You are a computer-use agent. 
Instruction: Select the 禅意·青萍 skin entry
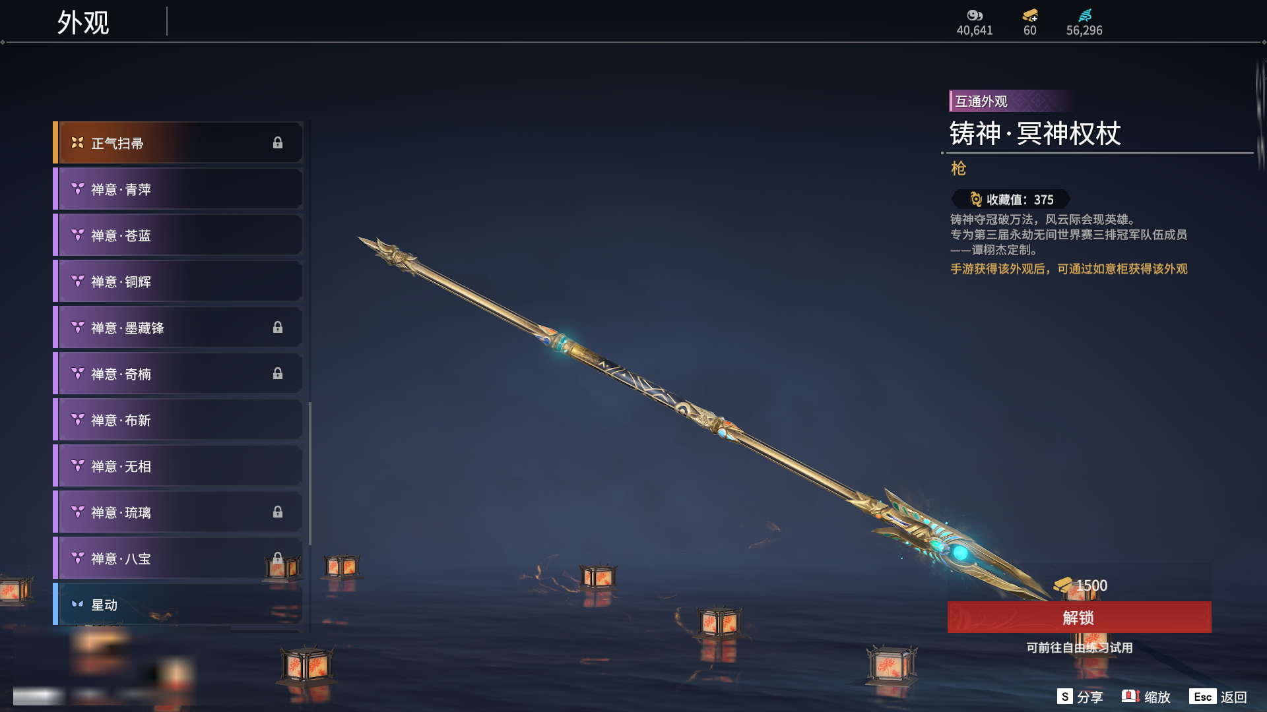tap(178, 189)
